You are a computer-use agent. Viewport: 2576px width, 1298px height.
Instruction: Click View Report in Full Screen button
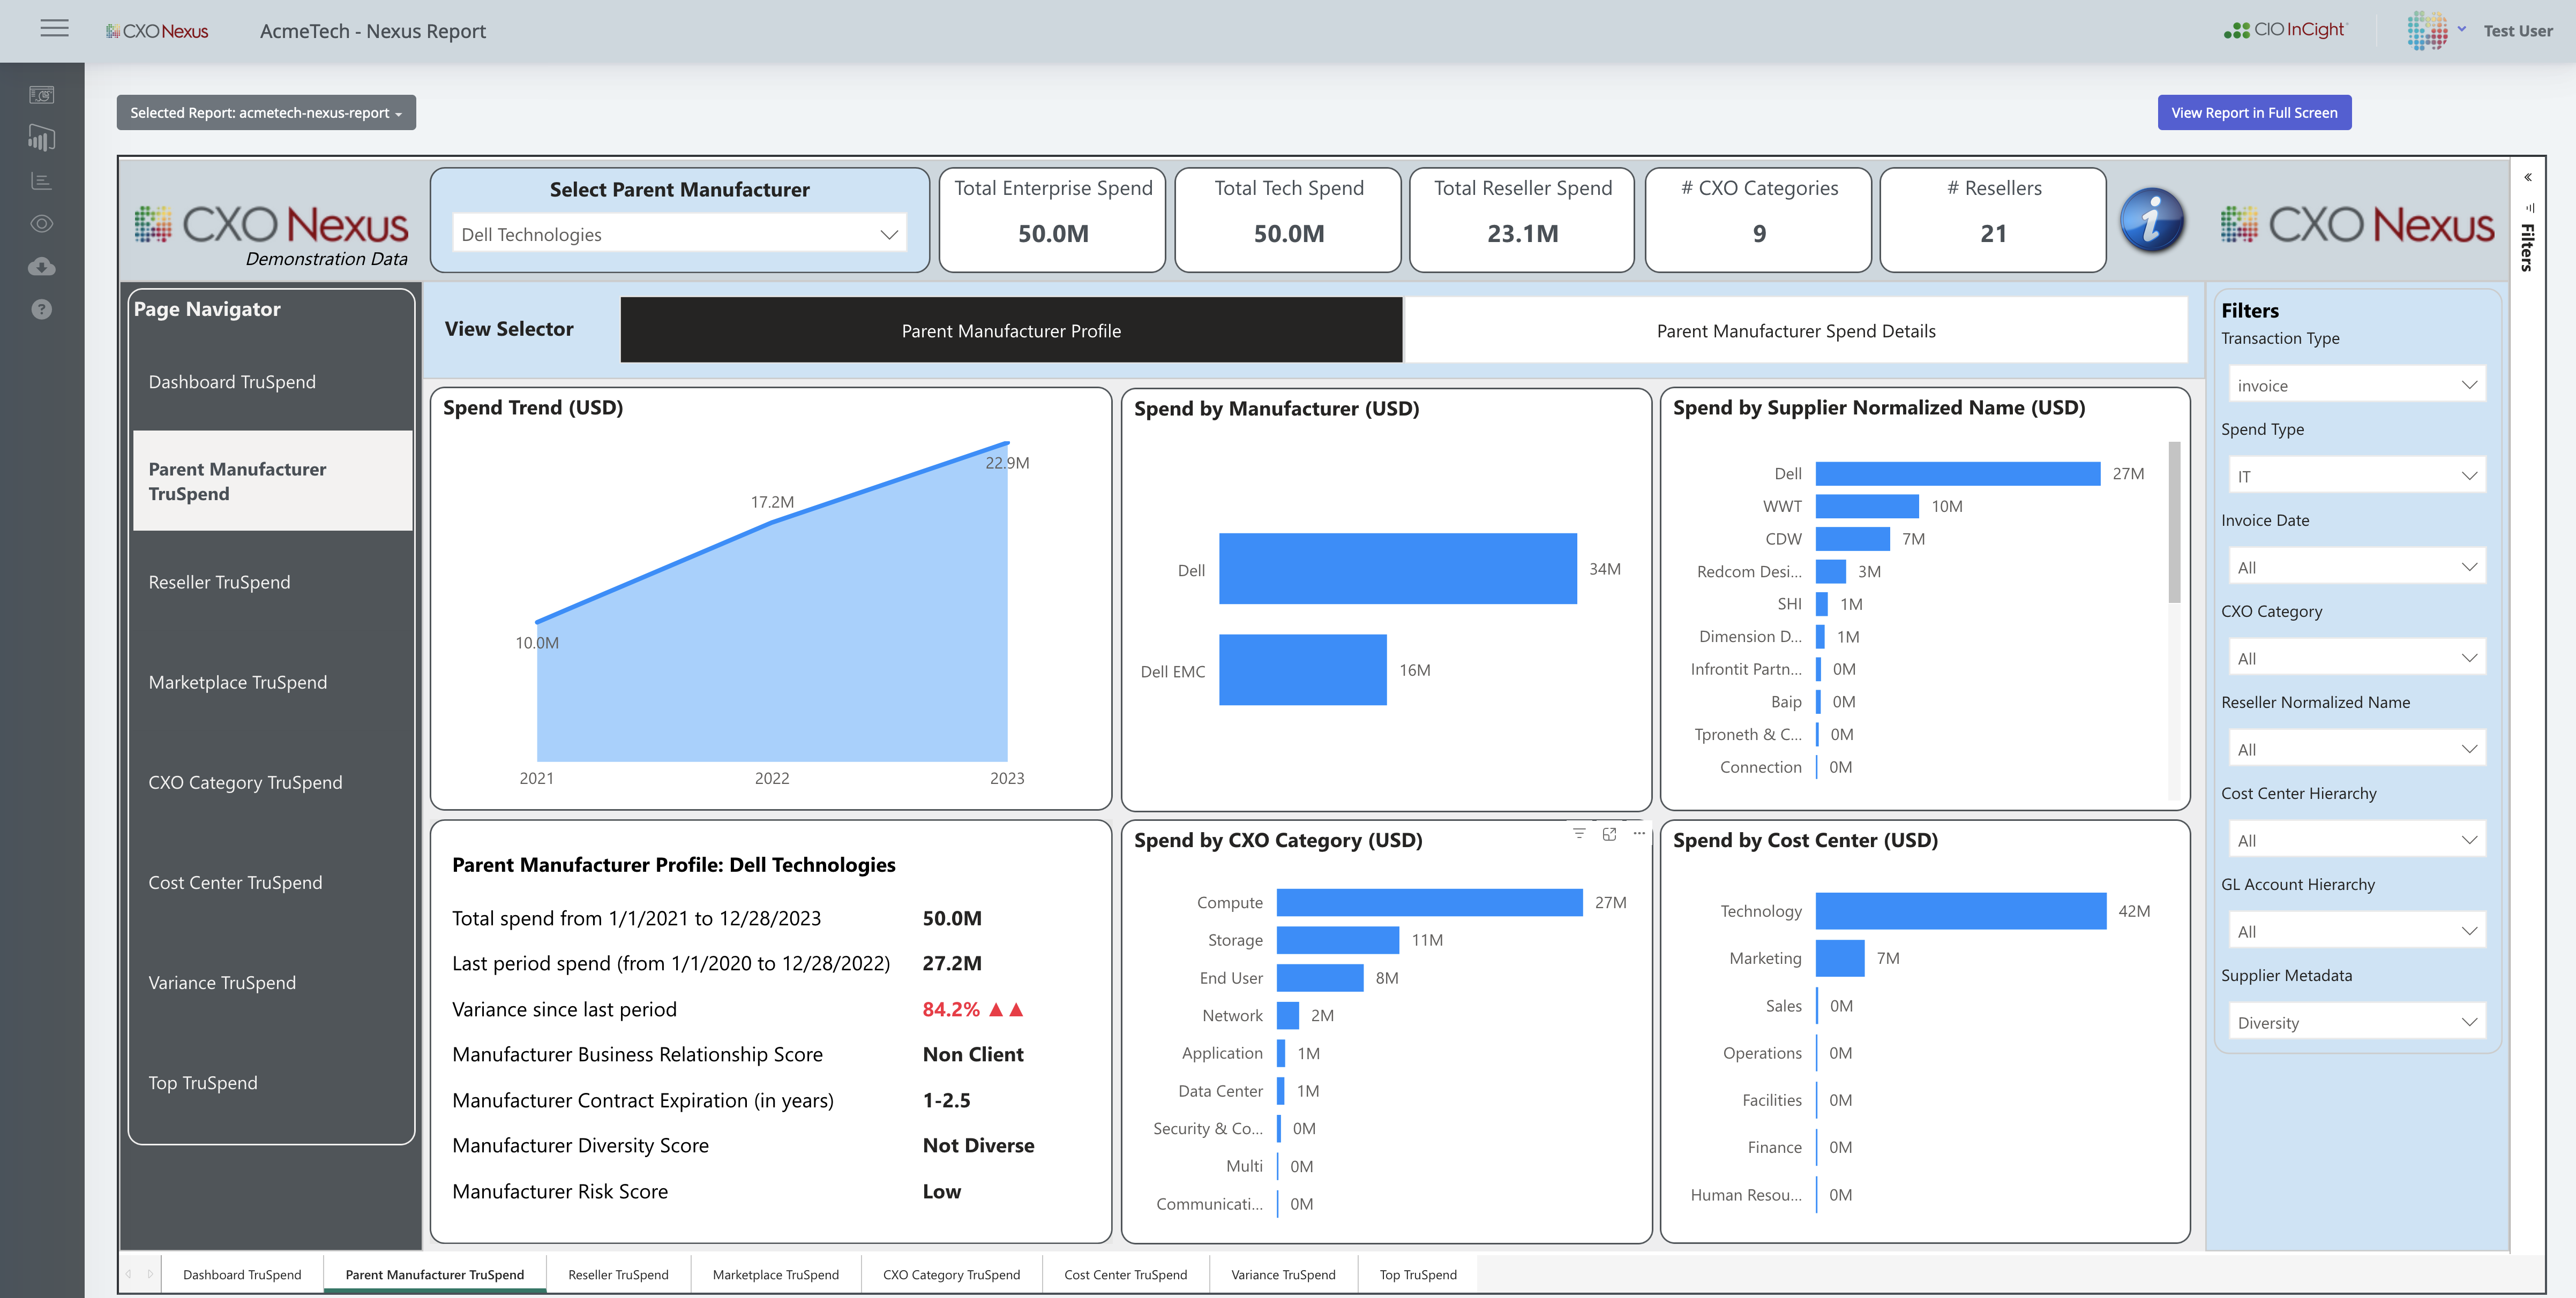2253,113
